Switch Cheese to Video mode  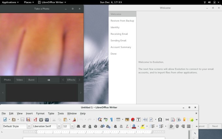click(20, 80)
